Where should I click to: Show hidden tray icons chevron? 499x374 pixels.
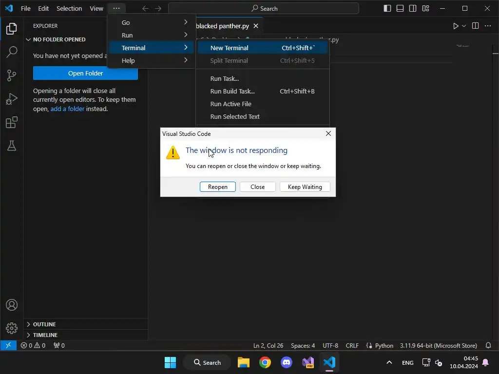(389, 362)
